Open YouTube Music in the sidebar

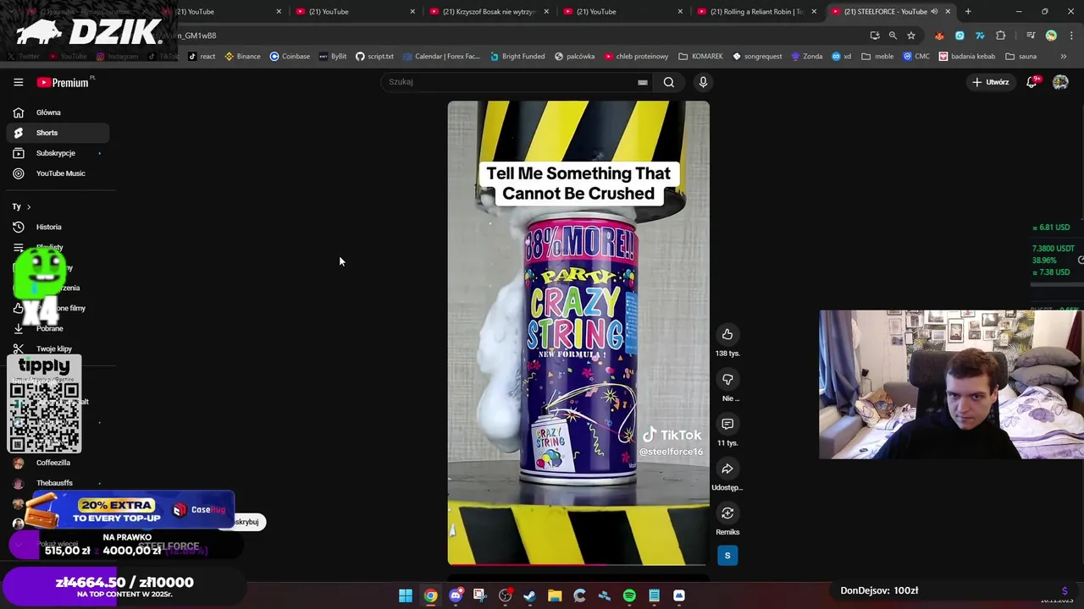click(58, 173)
